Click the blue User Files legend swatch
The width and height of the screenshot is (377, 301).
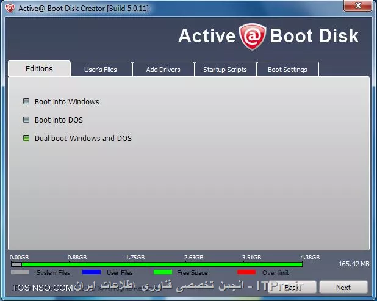click(x=92, y=272)
